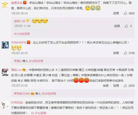This screenshot has width=138, height=115.
Task: Open the avatar of 天呐AK好攻
Action: (5, 45)
